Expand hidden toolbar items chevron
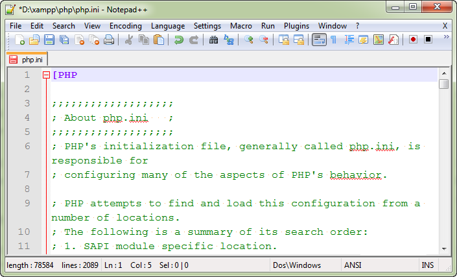 tap(446, 37)
